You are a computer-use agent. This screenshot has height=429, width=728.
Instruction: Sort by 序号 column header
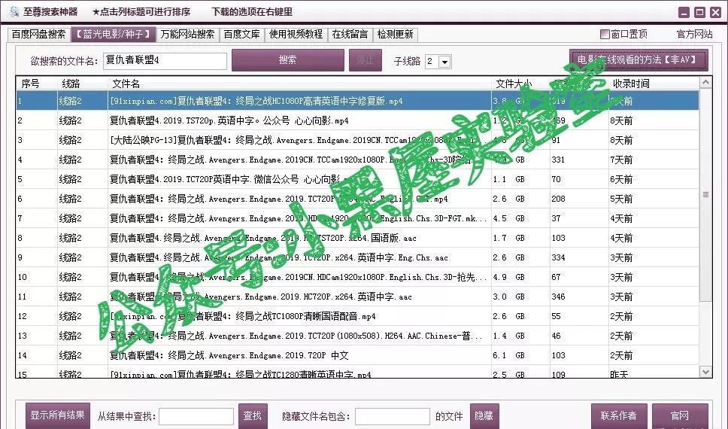tap(37, 84)
